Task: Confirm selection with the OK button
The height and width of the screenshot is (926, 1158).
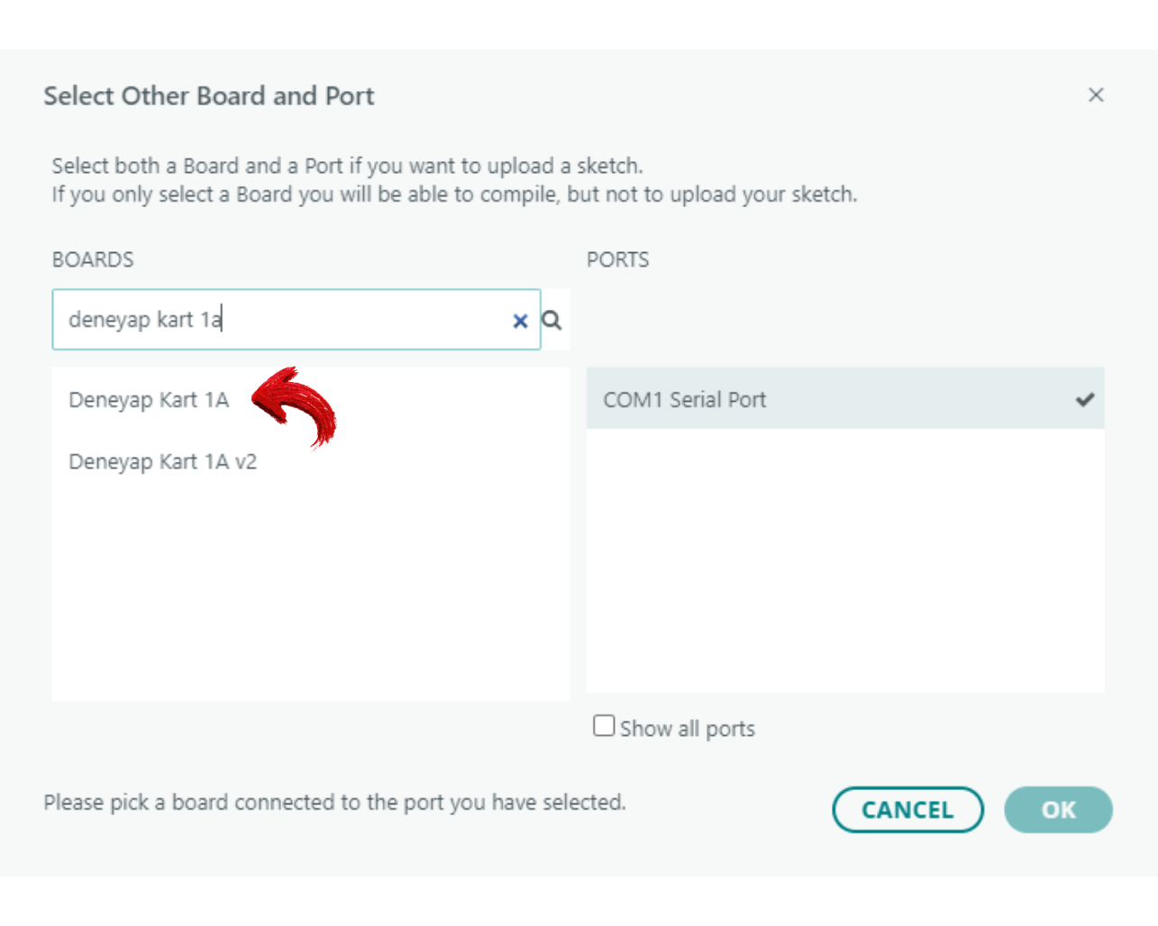Action: point(1058,810)
